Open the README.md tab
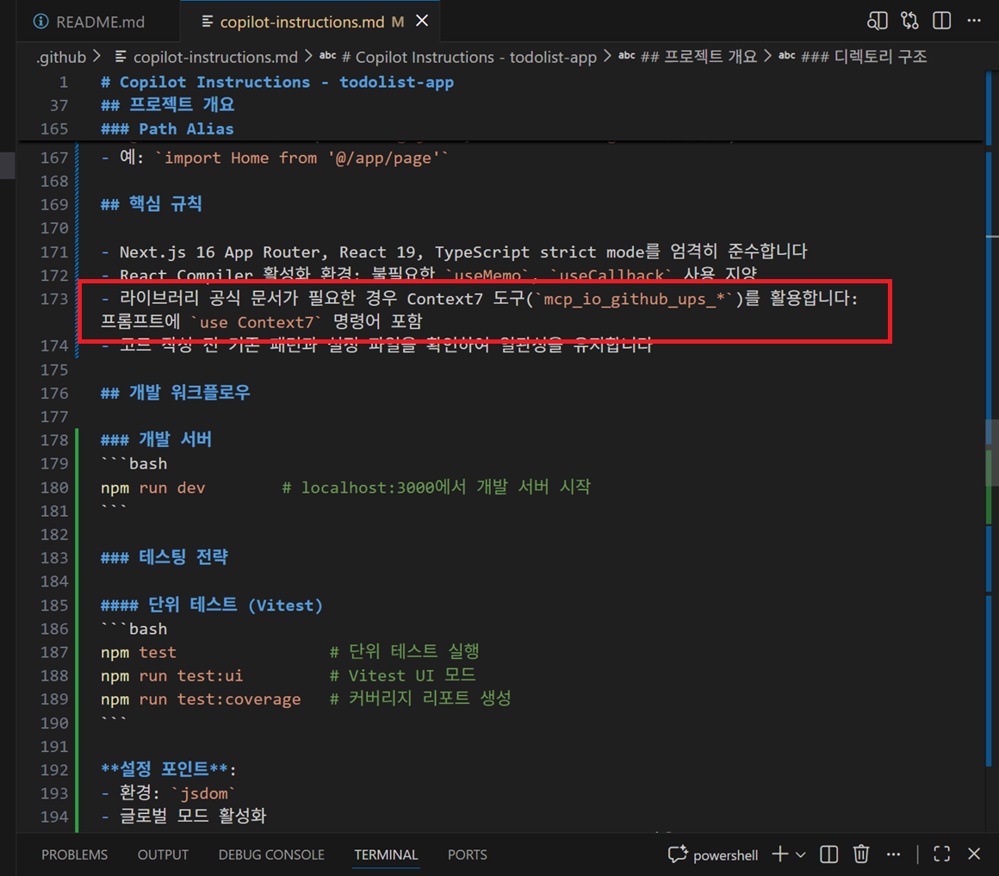This screenshot has height=876, width=999. click(x=90, y=22)
